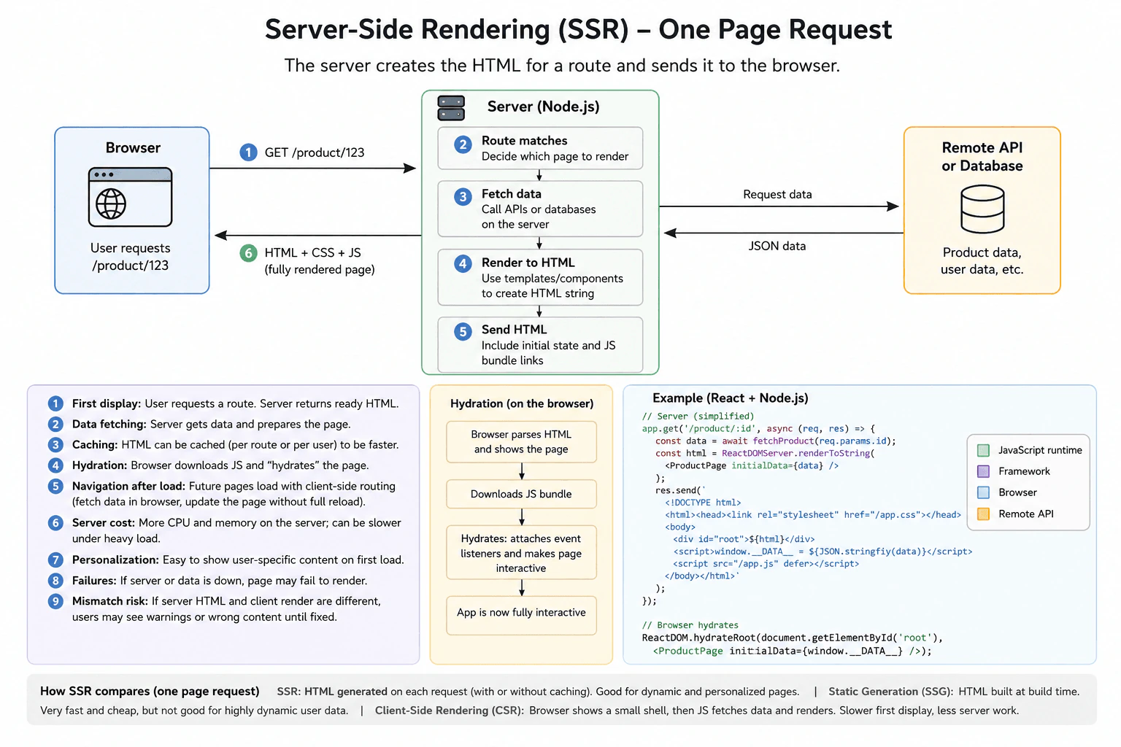The image size is (1121, 747).
Task: Click the database cylinder icon
Action: (x=982, y=209)
